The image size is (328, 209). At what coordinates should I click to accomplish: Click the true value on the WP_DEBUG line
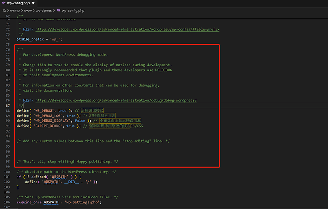(x=62, y=111)
